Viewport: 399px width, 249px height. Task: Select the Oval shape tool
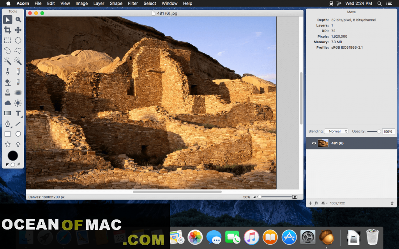18,134
